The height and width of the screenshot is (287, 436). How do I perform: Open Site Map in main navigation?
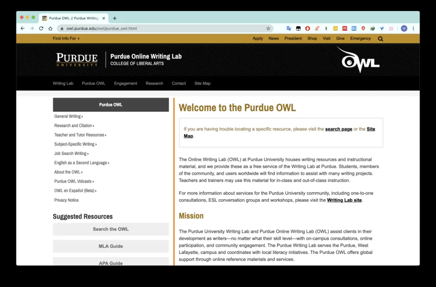tap(202, 83)
